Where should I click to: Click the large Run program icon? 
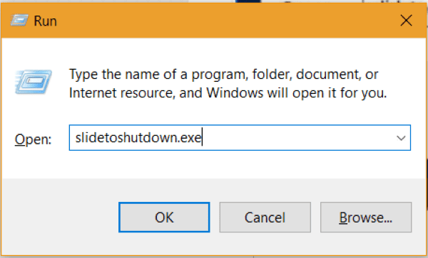(34, 82)
